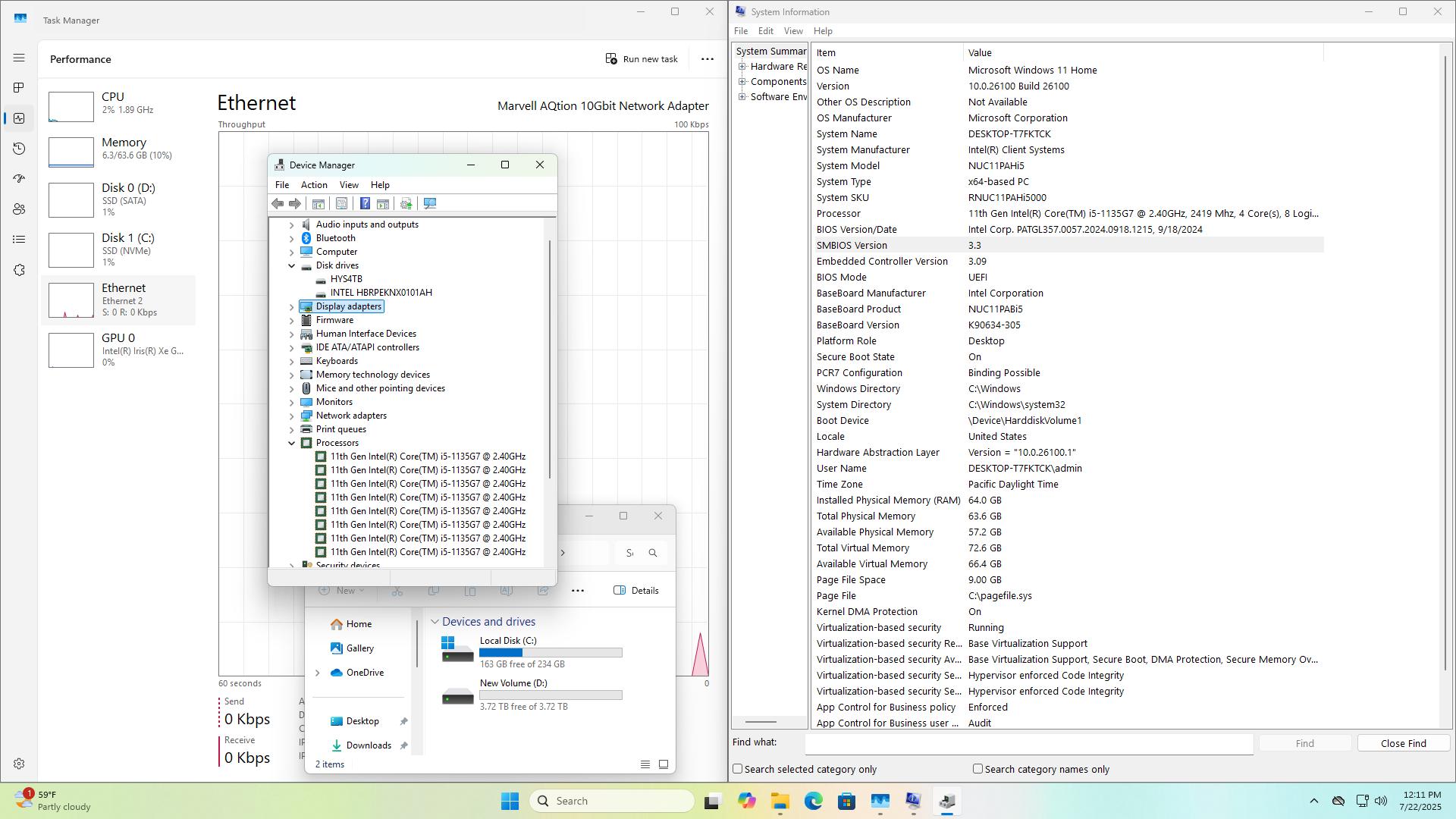
Task: Open Task Manager hamburger navigation menu
Action: pyautogui.click(x=19, y=58)
